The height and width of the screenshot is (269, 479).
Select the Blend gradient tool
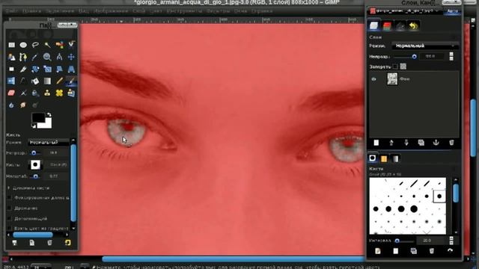[47, 81]
